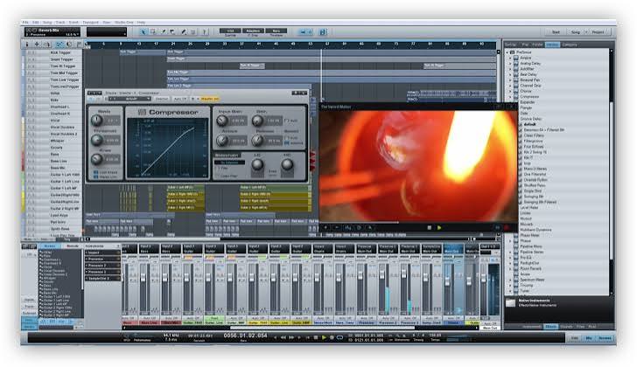Select the Tom Hi Trigger clip in arrangement

point(252,66)
